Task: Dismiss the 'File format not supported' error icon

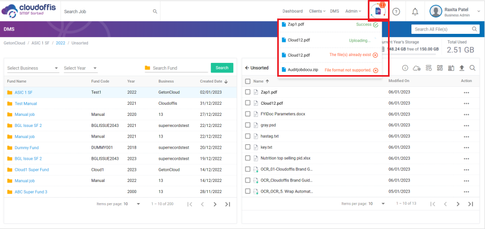Action: point(375,70)
